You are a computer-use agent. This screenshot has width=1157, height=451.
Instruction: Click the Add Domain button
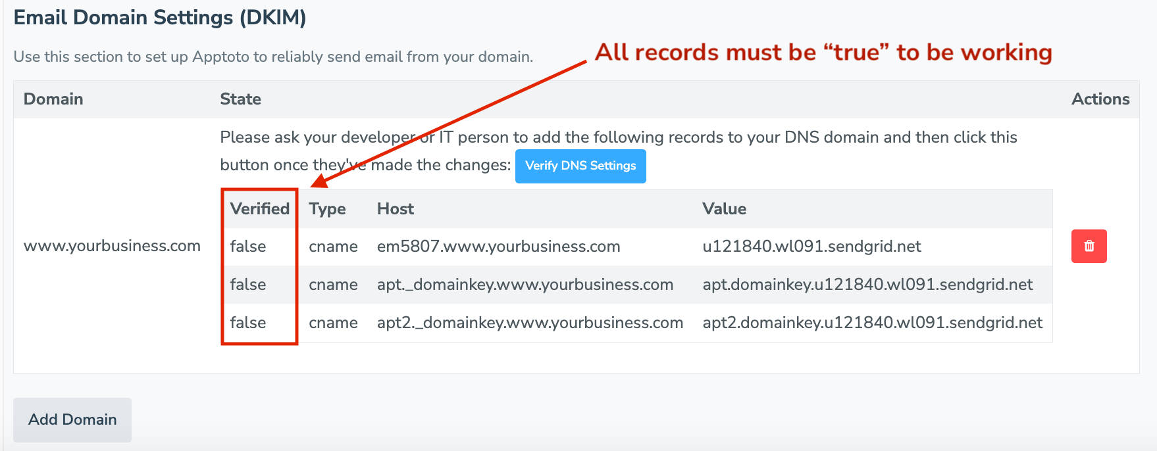pyautogui.click(x=72, y=419)
